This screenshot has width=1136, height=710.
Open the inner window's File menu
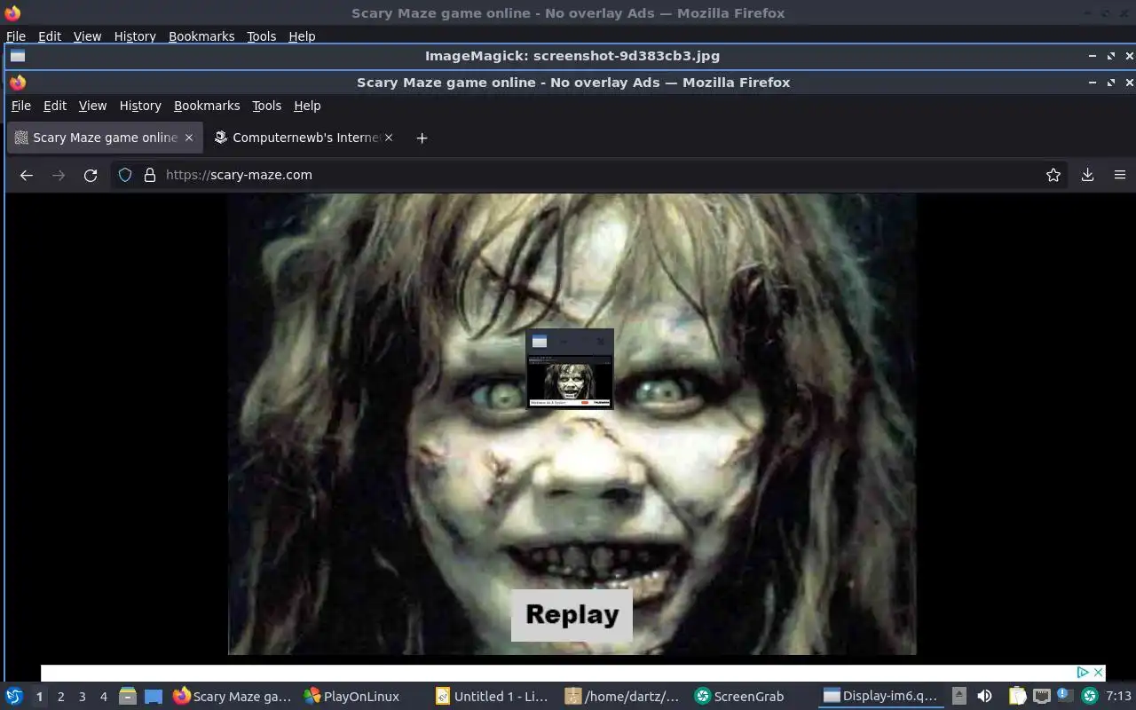coord(21,106)
